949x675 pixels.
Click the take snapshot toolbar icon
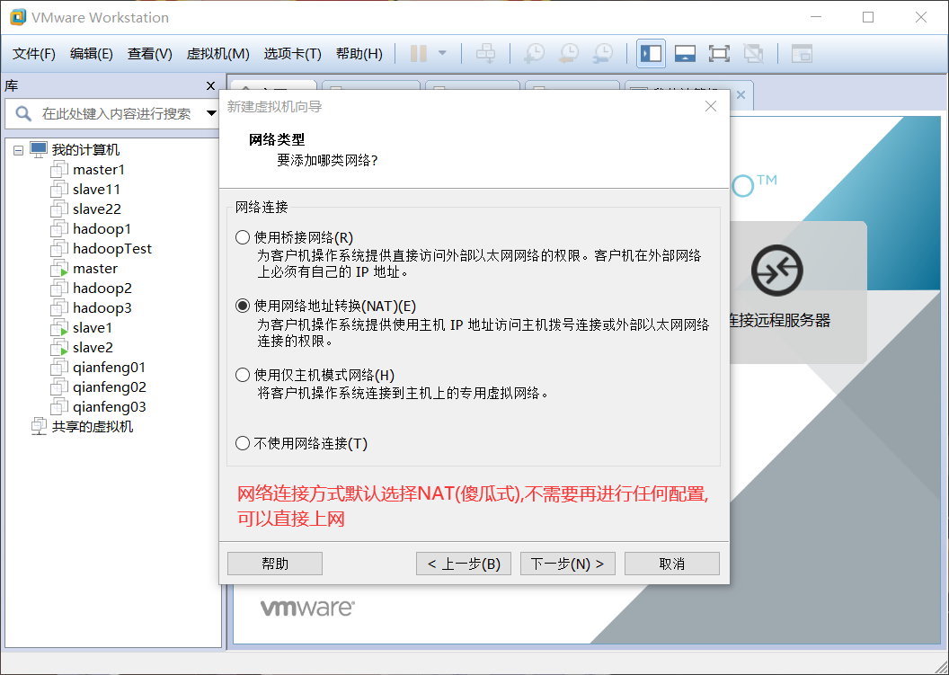pyautogui.click(x=534, y=53)
